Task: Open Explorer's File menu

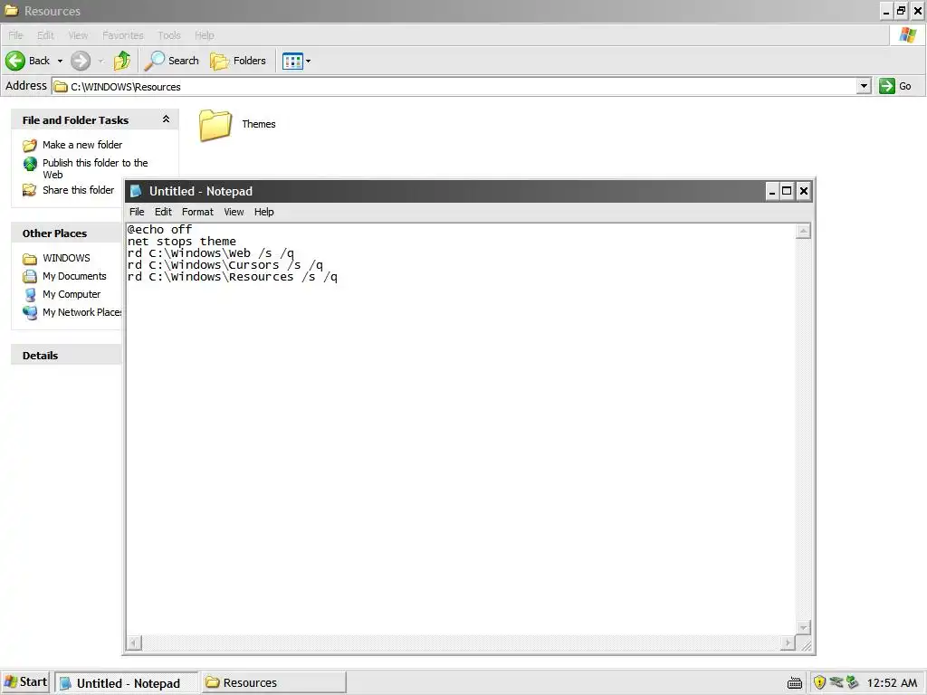Action: click(15, 35)
